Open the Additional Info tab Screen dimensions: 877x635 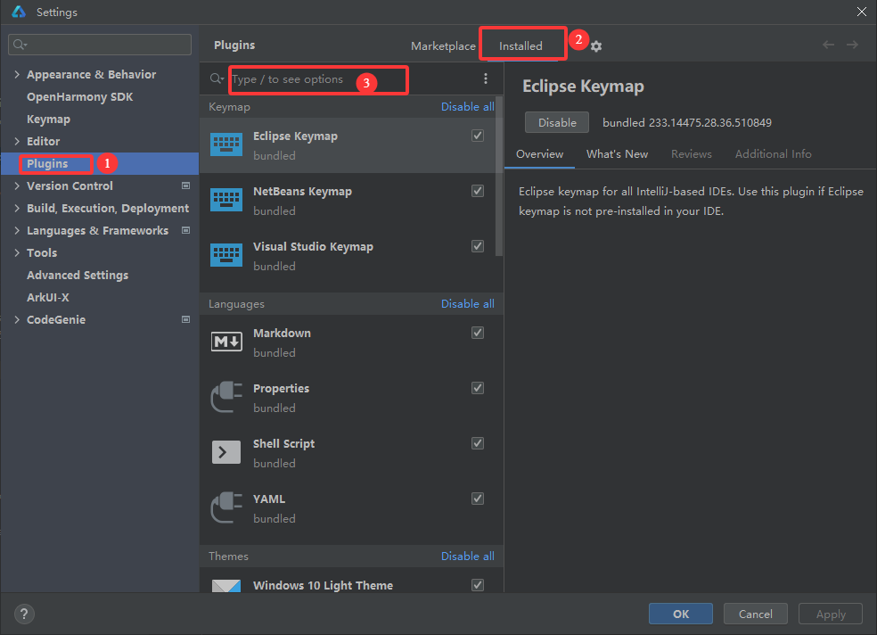(x=773, y=154)
